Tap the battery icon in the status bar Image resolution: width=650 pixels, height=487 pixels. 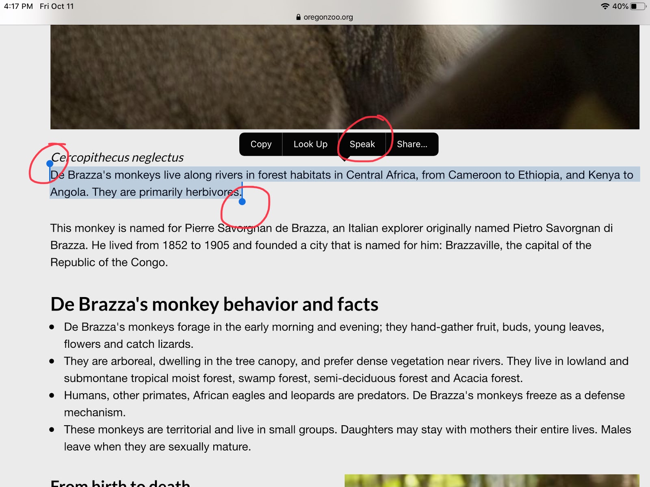638,6
